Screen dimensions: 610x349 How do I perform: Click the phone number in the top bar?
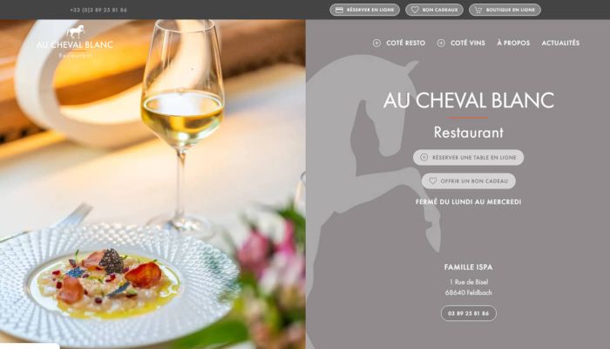coord(98,10)
